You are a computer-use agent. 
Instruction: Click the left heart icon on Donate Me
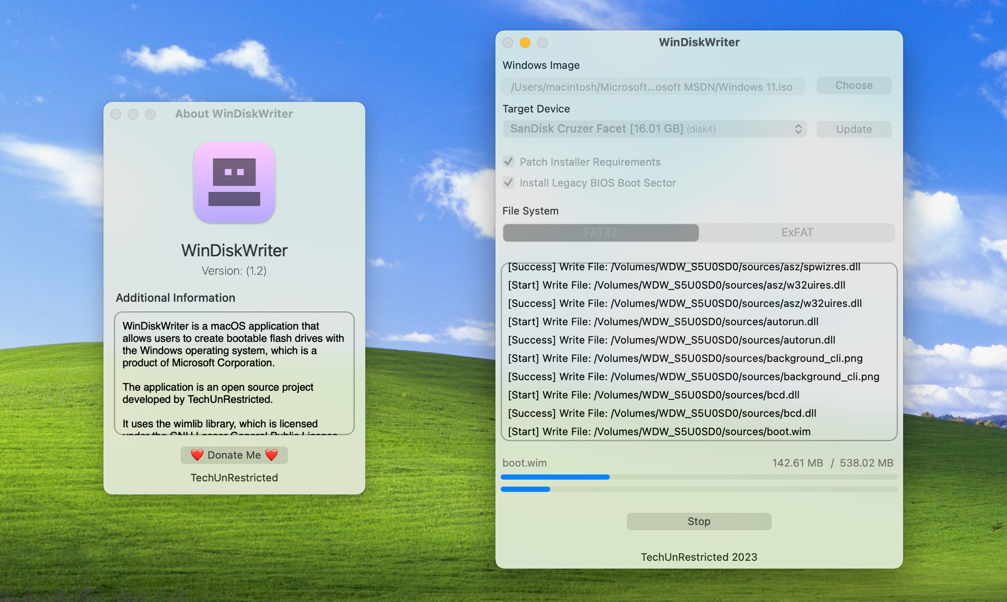point(197,455)
